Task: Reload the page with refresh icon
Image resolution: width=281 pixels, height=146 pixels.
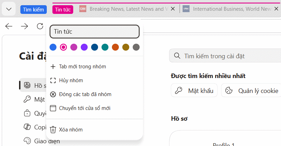Action: [40, 26]
